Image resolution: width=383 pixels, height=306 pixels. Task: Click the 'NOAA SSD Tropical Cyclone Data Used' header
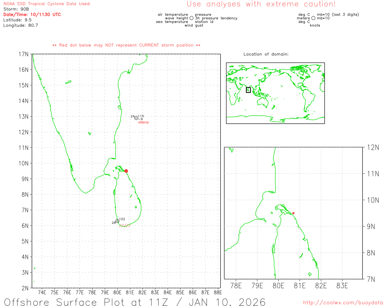[x=47, y=4]
